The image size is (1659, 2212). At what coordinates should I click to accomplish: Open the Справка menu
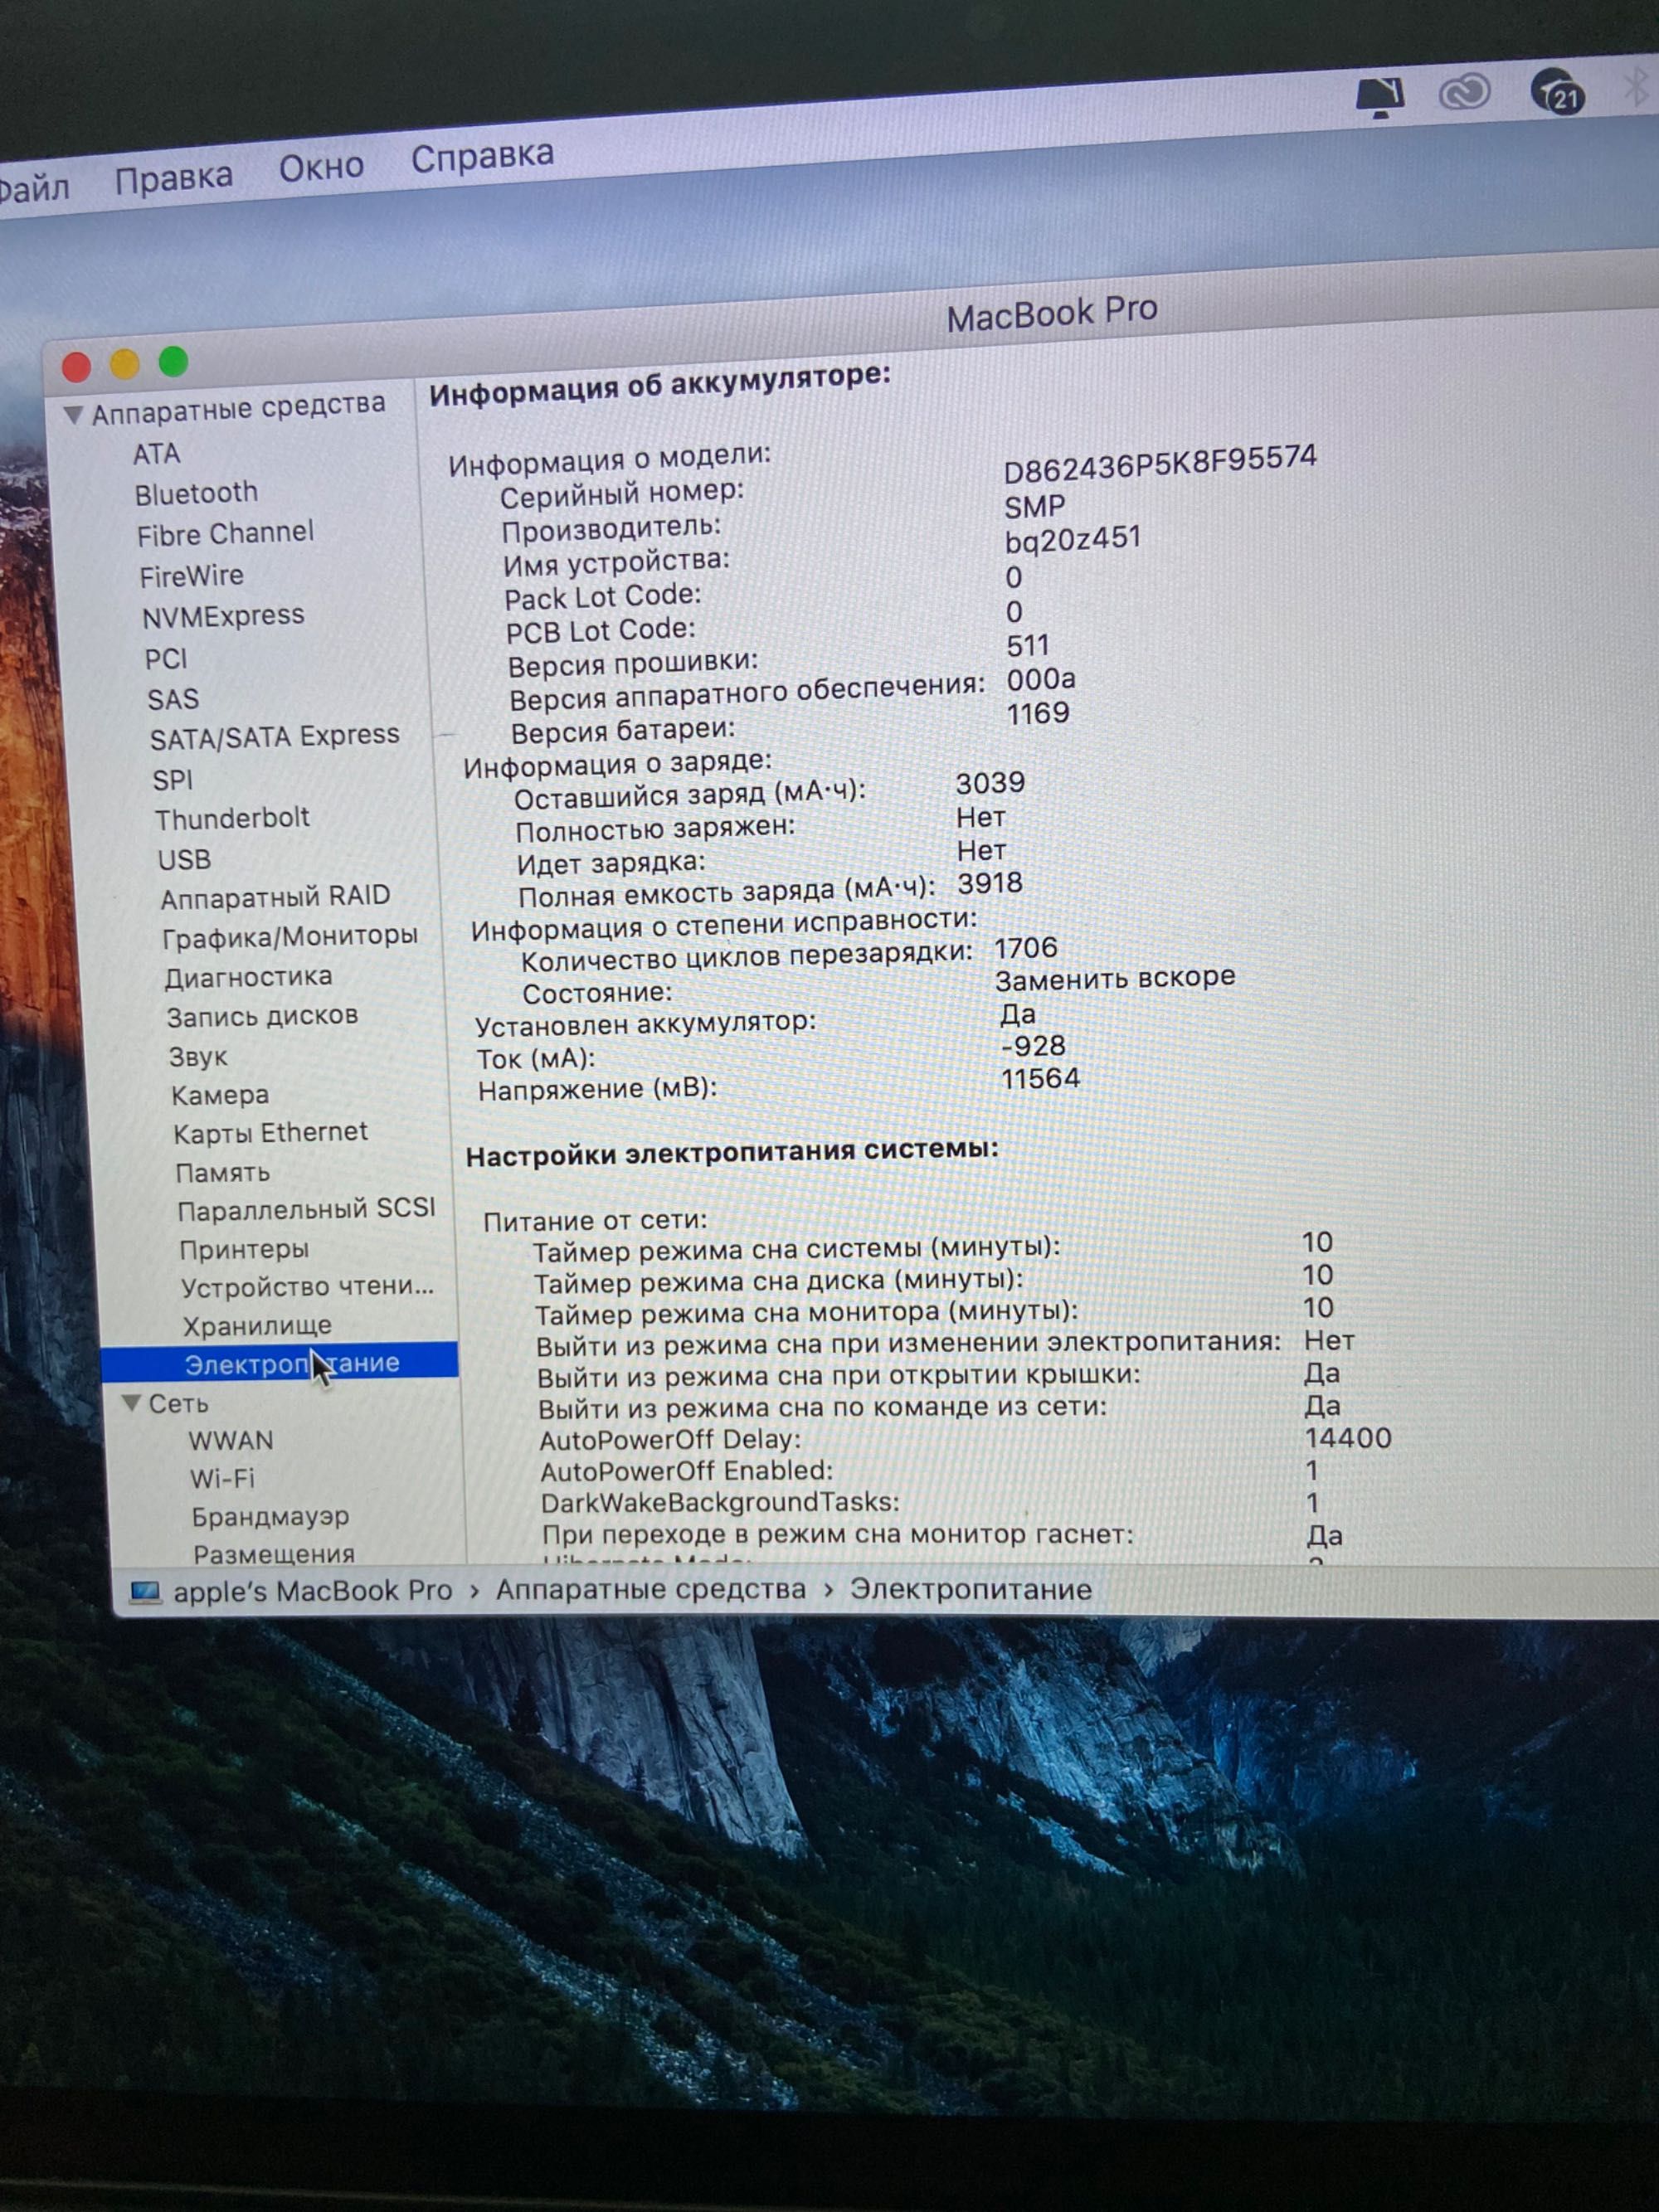pyautogui.click(x=482, y=156)
